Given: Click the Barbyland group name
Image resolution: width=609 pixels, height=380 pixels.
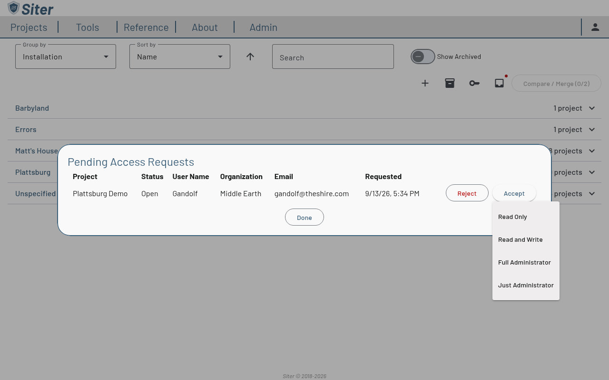Looking at the screenshot, I should (x=32, y=108).
